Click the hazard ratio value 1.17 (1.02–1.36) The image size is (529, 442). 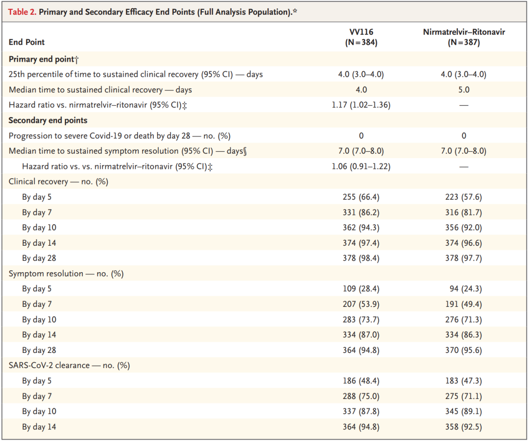tap(361, 105)
